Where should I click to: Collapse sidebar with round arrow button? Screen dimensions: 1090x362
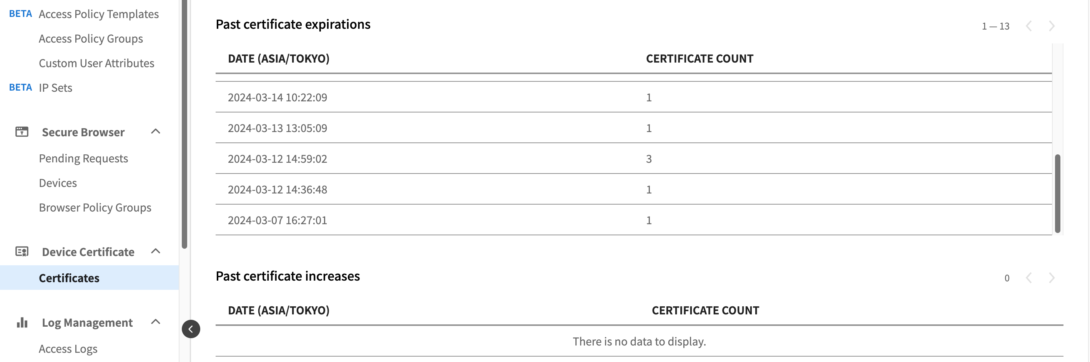click(x=191, y=329)
